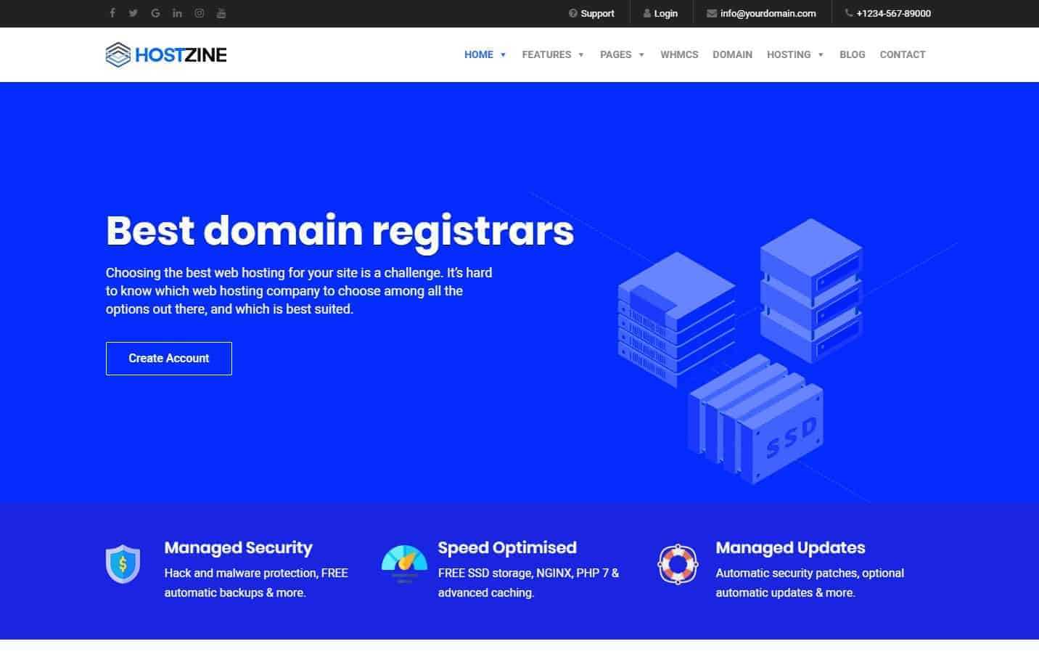Open the HOME dropdown arrow
Viewport: 1039px width, 657px height.
[x=504, y=54]
